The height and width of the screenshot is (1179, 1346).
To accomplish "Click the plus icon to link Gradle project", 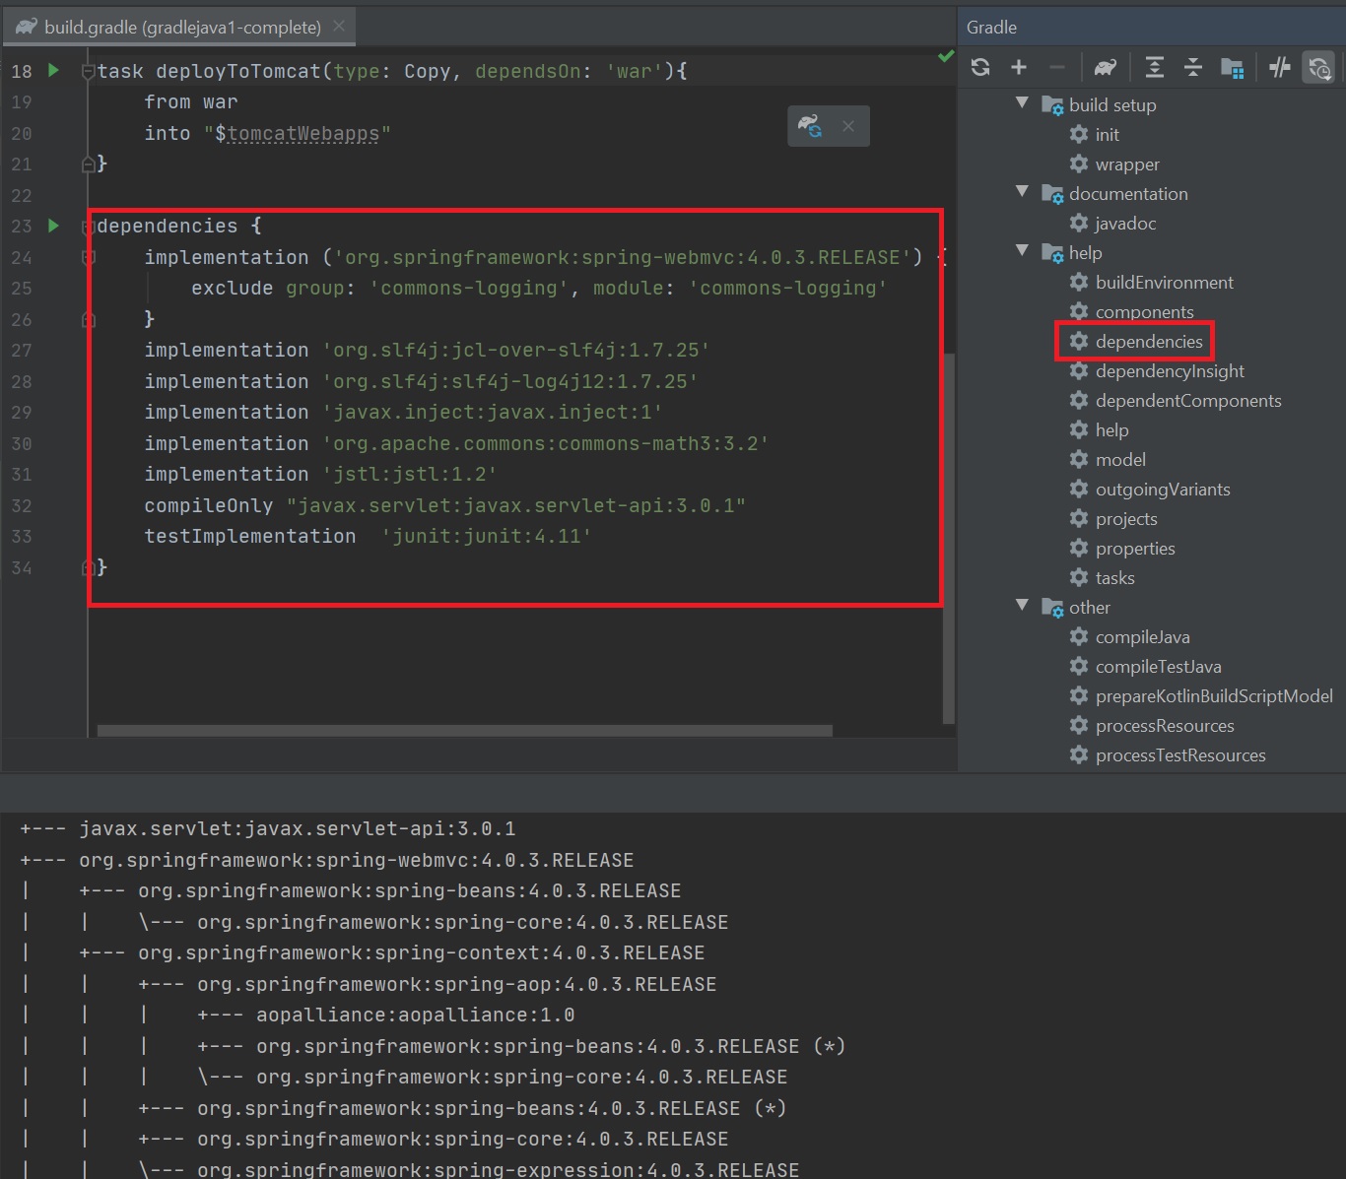I will pos(1019,67).
